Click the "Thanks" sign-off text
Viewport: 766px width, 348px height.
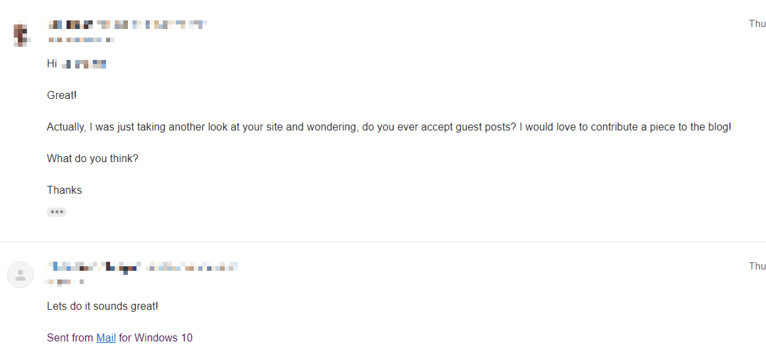[x=65, y=190]
